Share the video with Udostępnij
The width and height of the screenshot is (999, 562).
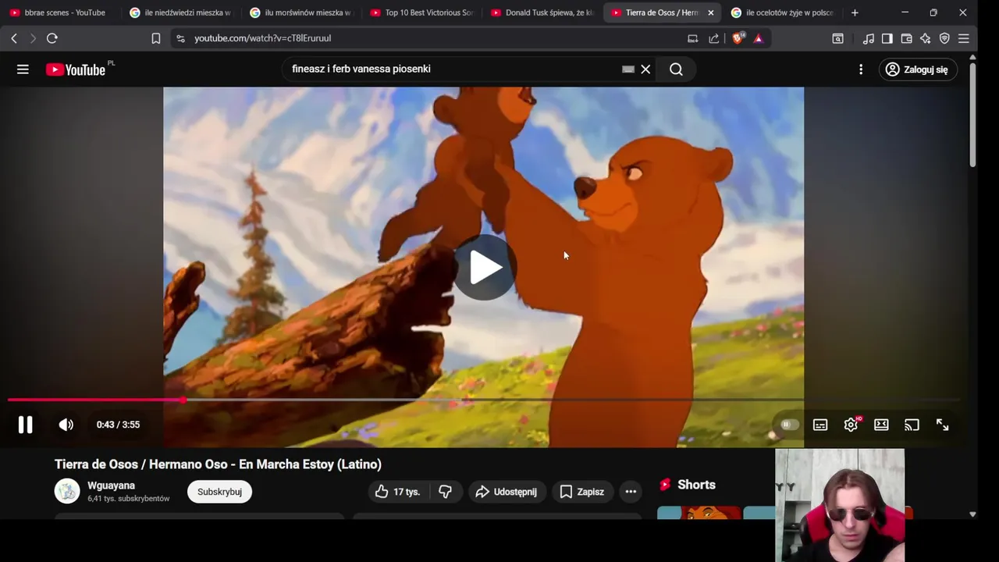[507, 492]
